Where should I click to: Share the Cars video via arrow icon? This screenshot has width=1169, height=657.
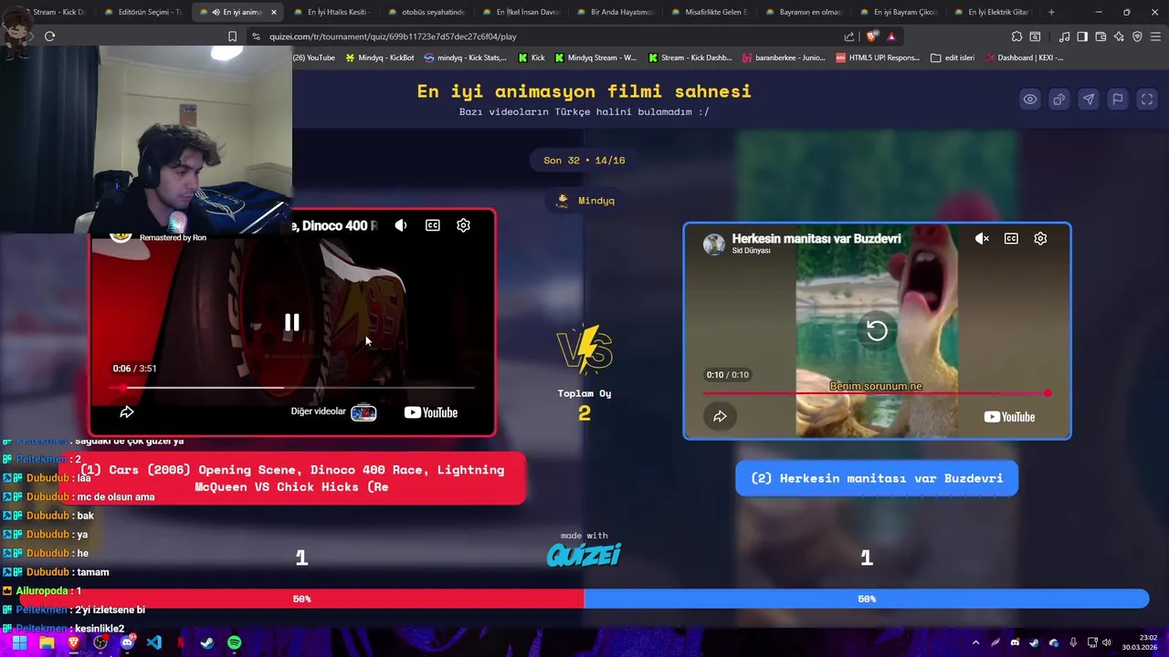point(127,412)
